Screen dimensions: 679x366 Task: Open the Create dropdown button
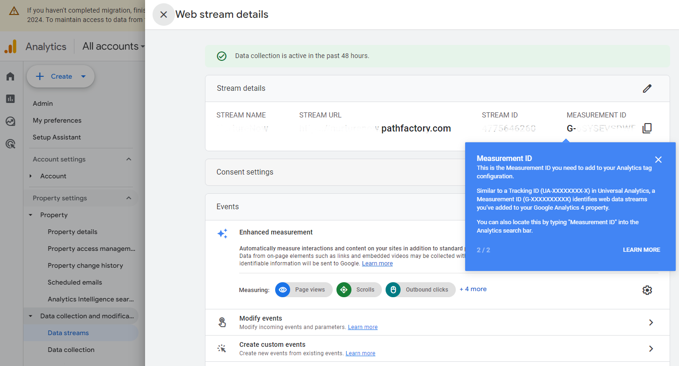coord(61,76)
